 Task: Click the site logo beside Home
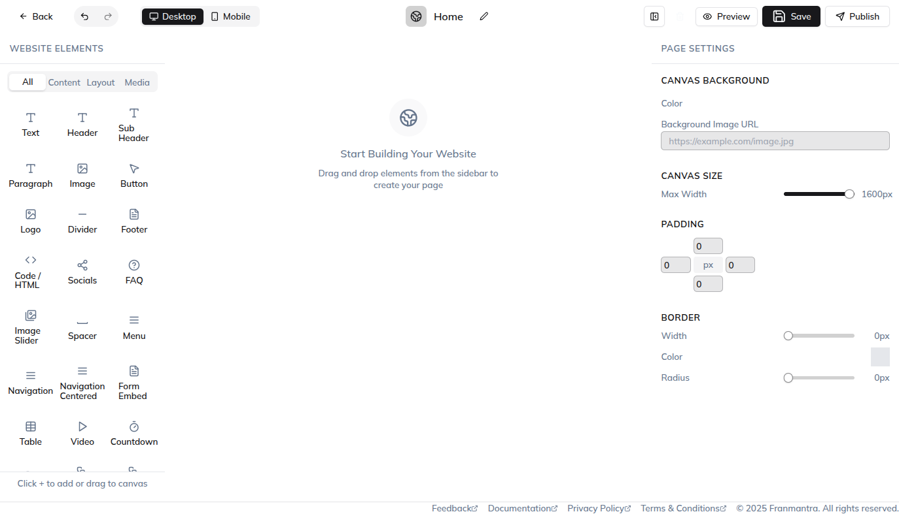coord(416,16)
